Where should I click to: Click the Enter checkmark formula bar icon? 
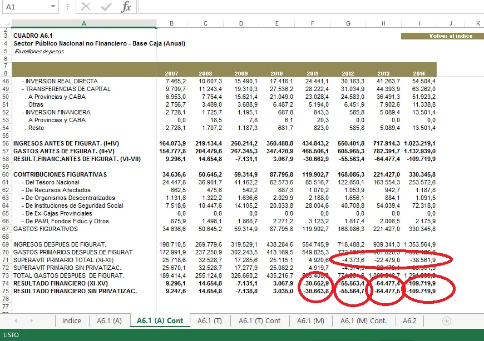pyautogui.click(x=106, y=7)
